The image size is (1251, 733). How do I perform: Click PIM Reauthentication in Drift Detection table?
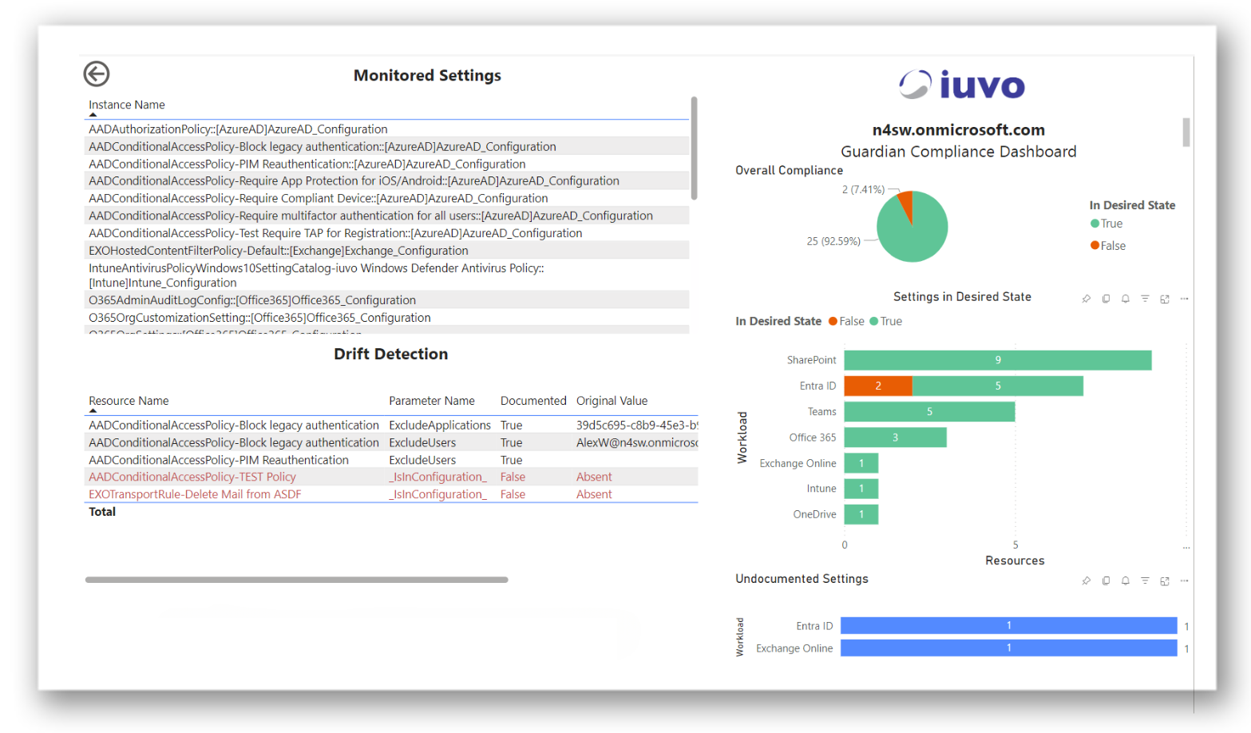point(219,460)
